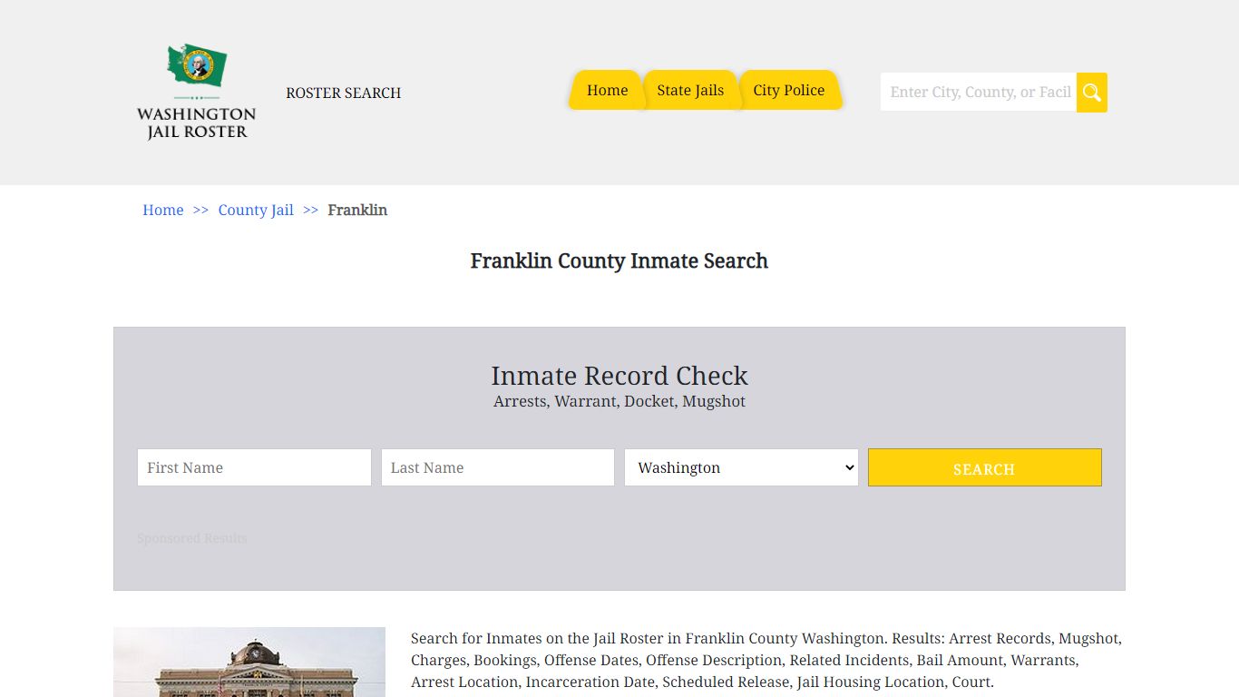
Task: Follow the County Jail breadcrumb link
Action: coord(256,210)
